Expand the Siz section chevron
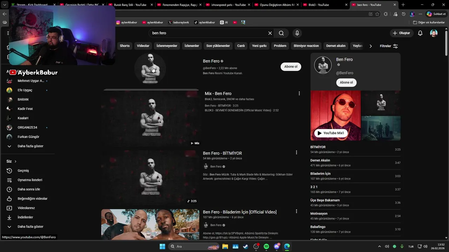449x252 pixels. pyautogui.click(x=15, y=161)
